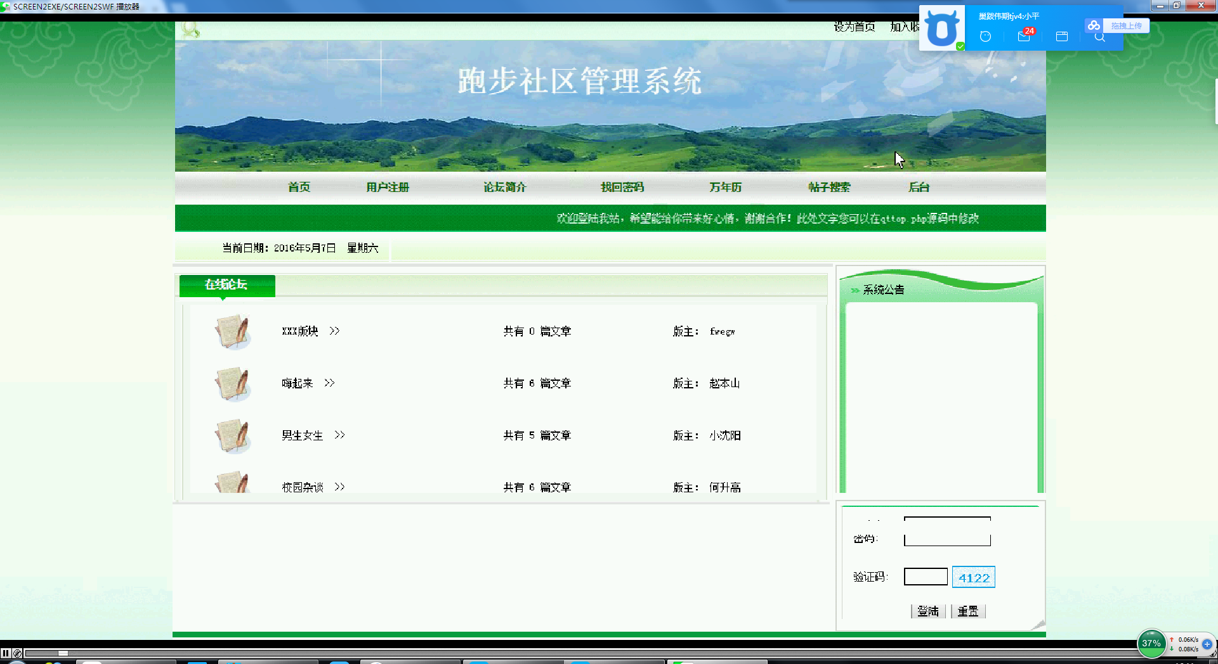Click the cloud upload icon
This screenshot has height=664, width=1218.
[x=1094, y=25]
